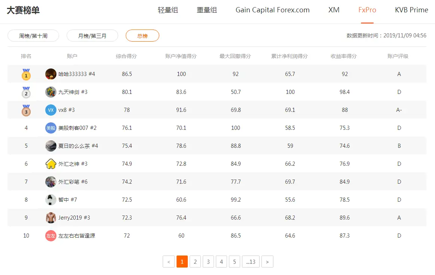
Task: Jump to pagination page 2
Action: coord(195,262)
